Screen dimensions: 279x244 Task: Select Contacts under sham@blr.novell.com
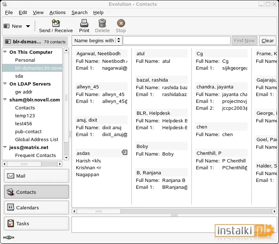[25, 108]
